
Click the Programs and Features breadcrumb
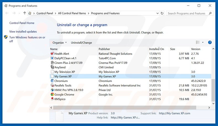(x=105, y=13)
